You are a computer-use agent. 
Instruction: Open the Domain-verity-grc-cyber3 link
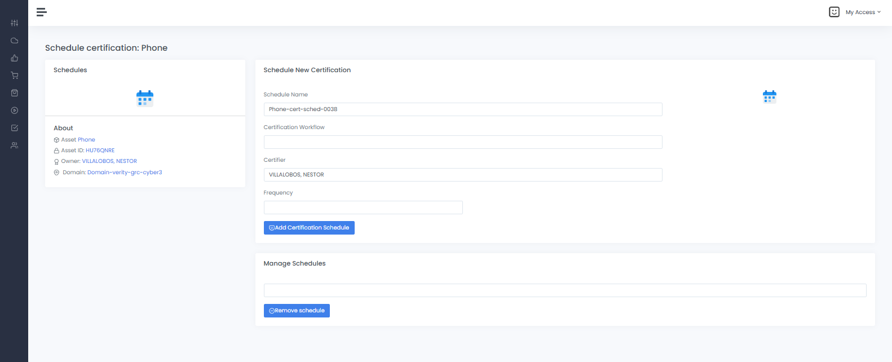pos(125,173)
